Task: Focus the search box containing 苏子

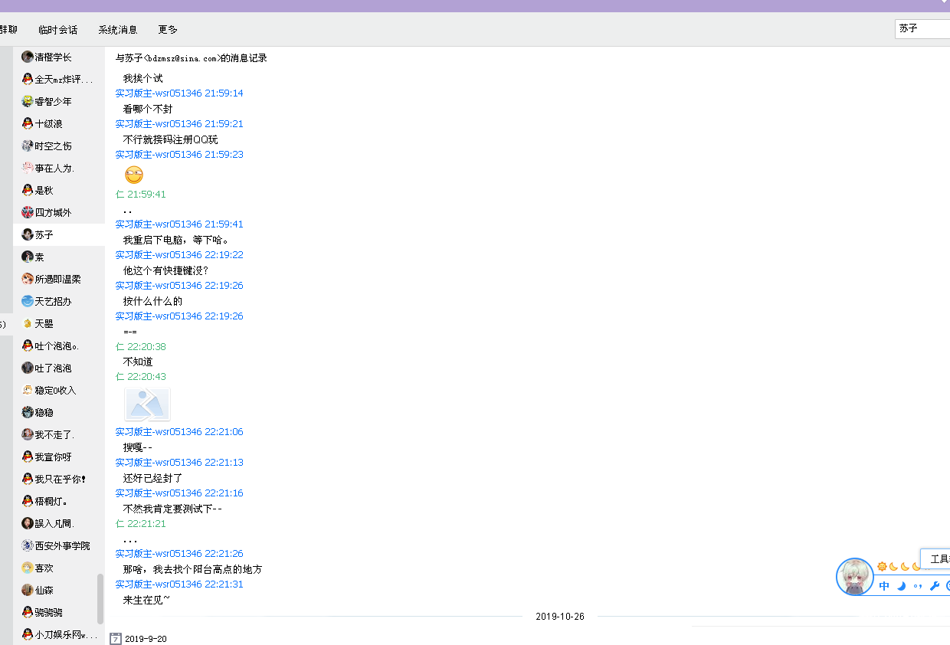Action: click(922, 28)
